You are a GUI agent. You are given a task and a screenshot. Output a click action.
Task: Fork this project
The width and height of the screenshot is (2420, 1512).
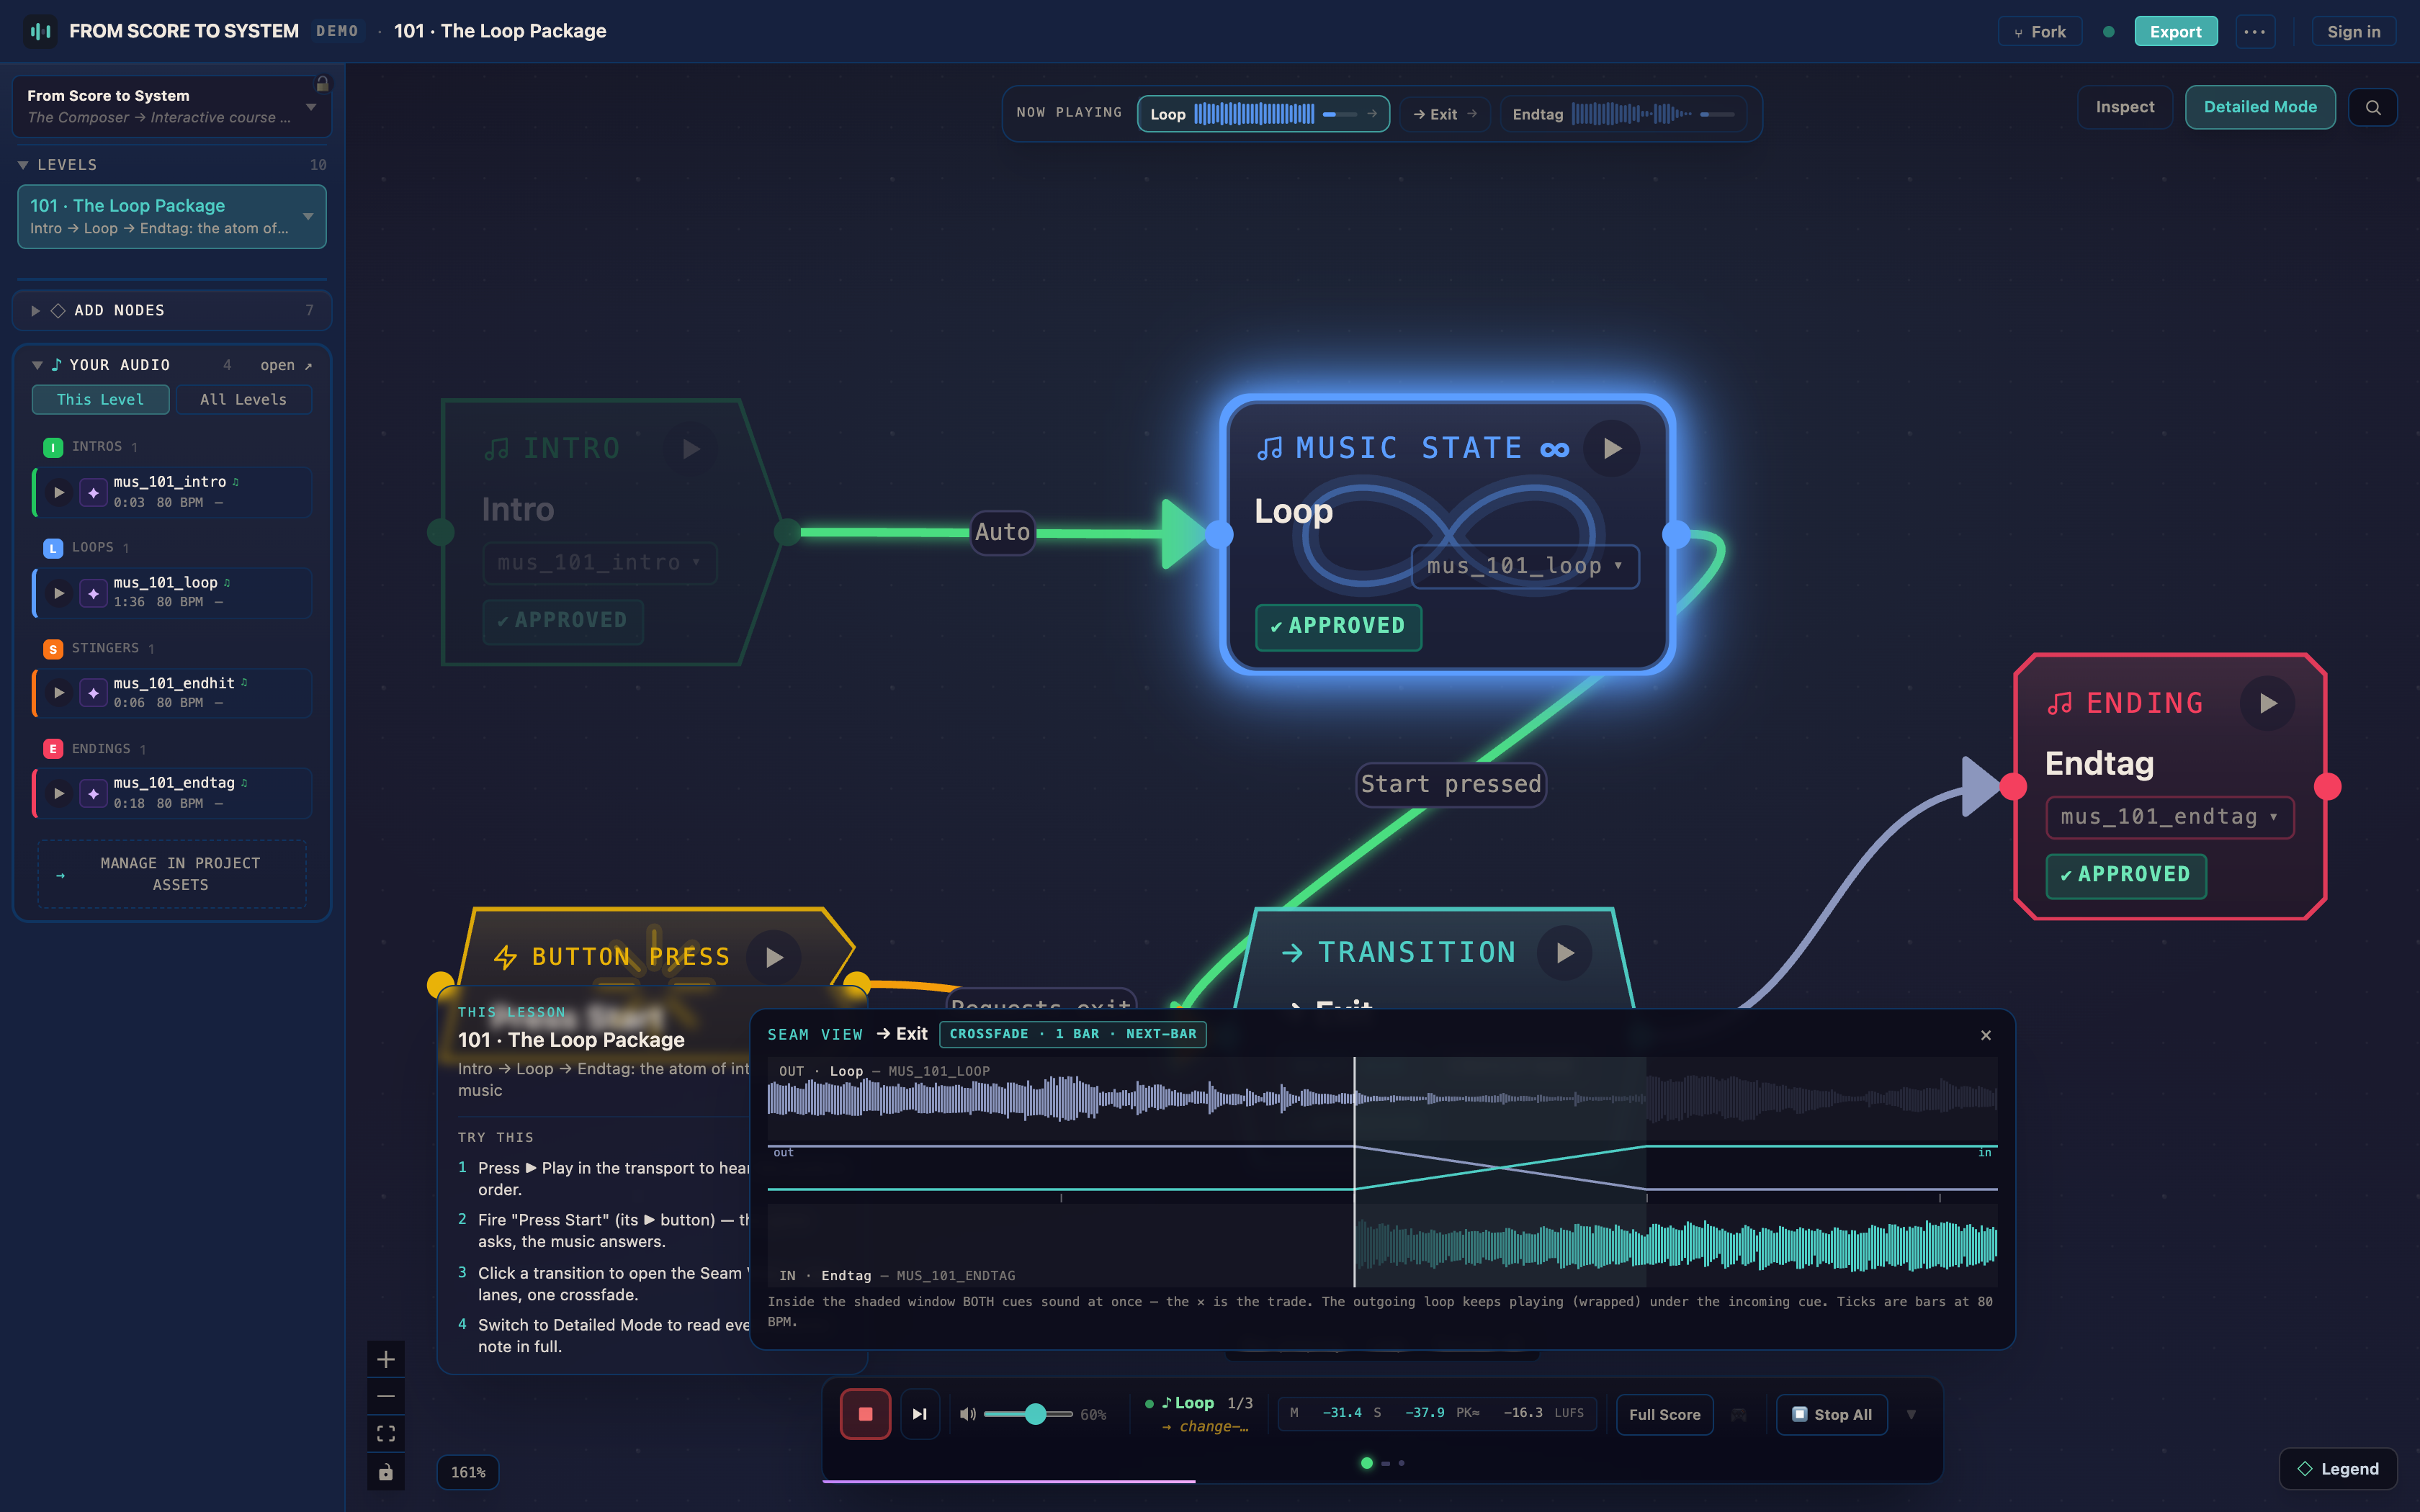click(x=2040, y=31)
